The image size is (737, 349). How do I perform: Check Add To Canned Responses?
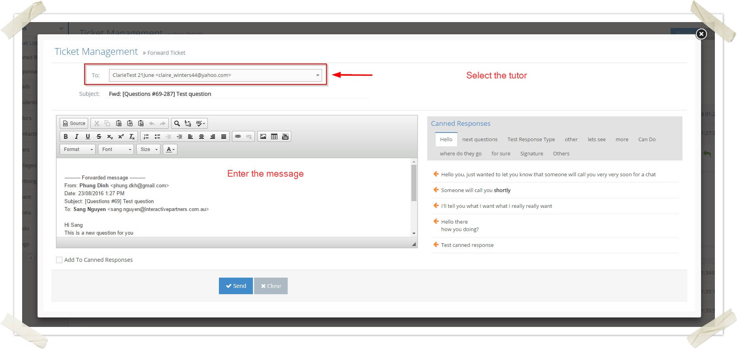click(59, 260)
